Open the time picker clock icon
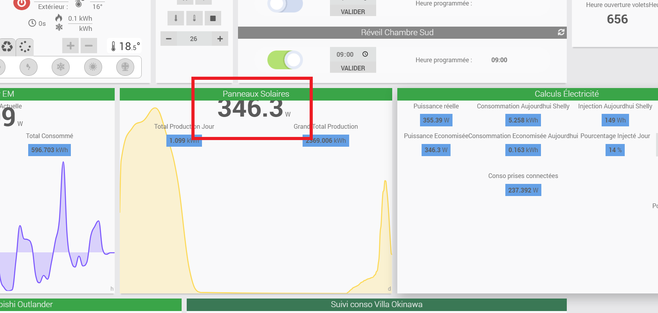This screenshot has height=313, width=658. pos(365,54)
